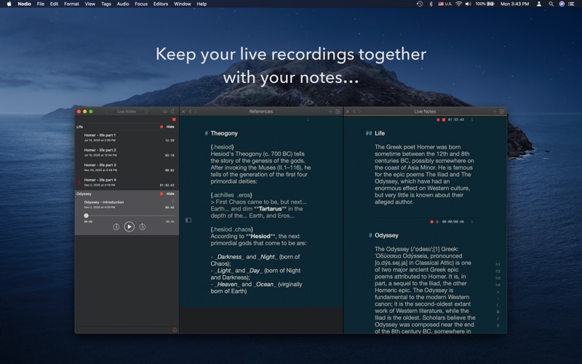The image size is (582, 364).
Task: Add new item with plus in References pane
Action: [330, 111]
